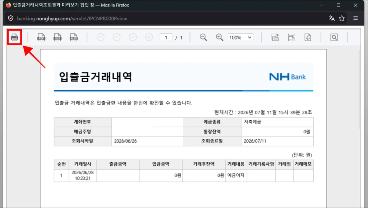This screenshot has width=368, height=208.
Task: Go to the previous page arrow
Action: click(117, 37)
